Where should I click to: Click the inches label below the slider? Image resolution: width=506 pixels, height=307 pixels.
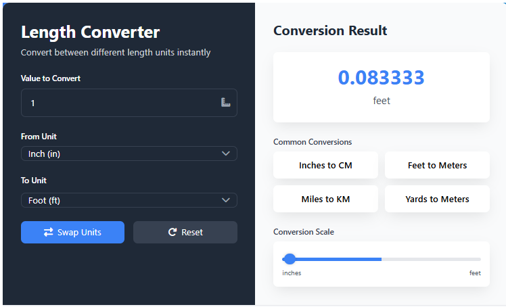click(x=292, y=273)
